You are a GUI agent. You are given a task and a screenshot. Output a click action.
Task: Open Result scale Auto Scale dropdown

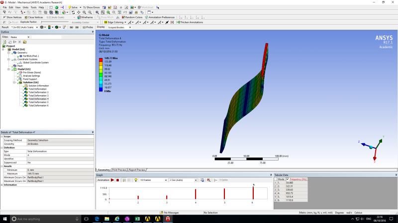pyautogui.click(x=37, y=27)
